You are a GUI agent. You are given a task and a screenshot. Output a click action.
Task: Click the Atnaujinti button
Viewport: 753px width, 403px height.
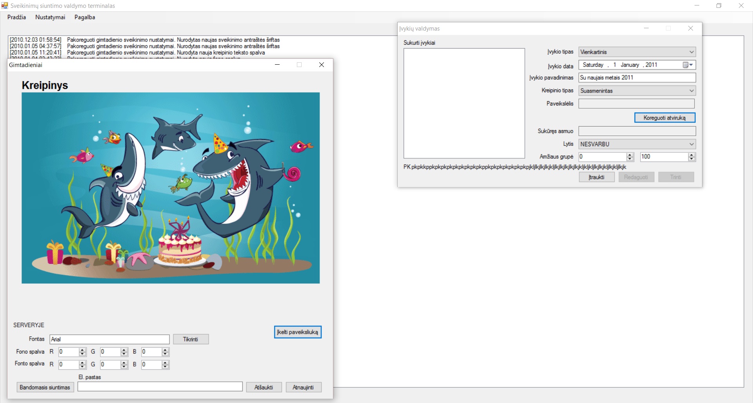tap(303, 387)
